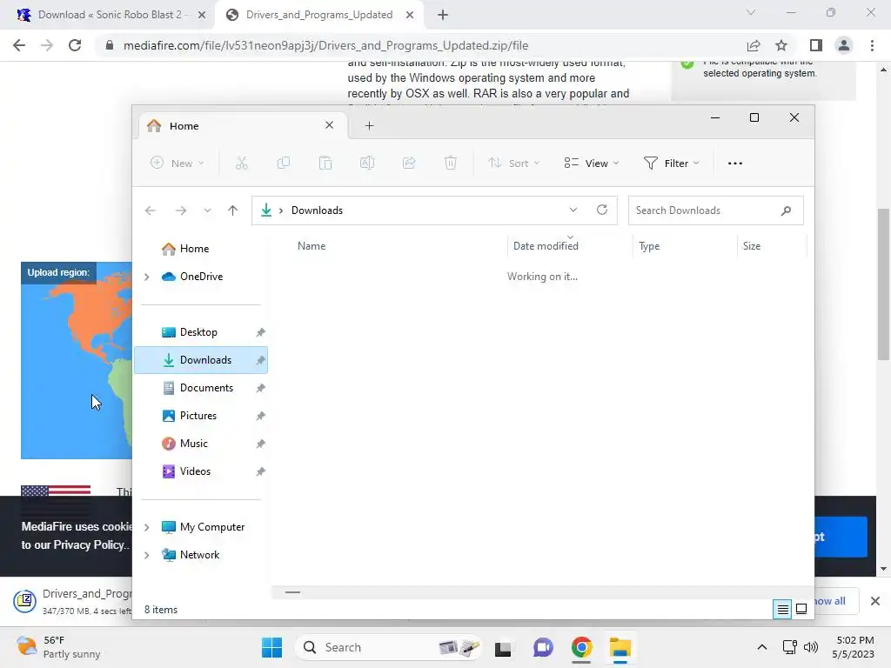
Task: Go back in File Explorer navigation
Action: (x=151, y=210)
